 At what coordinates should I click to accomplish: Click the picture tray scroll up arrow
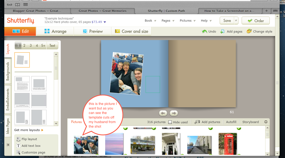pyautogui.click(x=267, y=128)
